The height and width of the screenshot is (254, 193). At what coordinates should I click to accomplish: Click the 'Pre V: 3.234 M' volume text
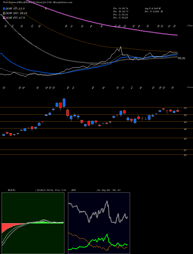pyautogui.click(x=154, y=11)
